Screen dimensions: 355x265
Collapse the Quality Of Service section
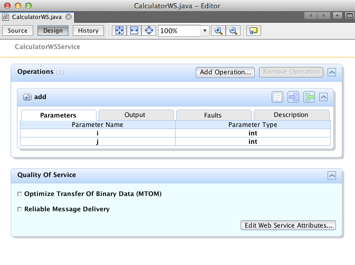331,175
